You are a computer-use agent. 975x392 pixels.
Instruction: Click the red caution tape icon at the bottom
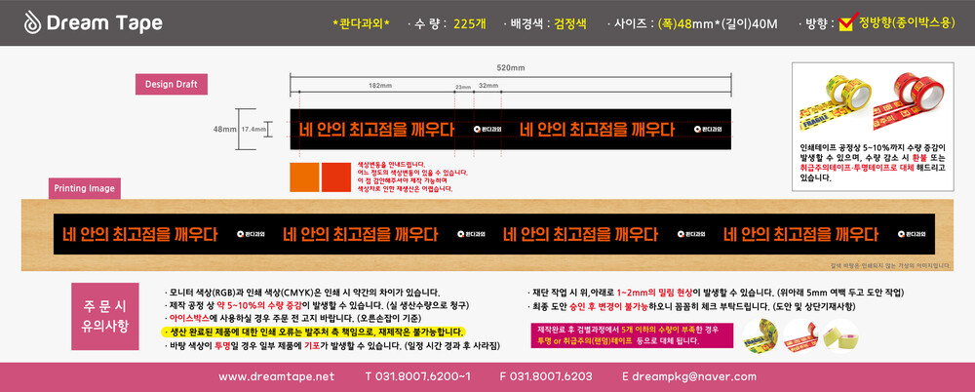801,333
